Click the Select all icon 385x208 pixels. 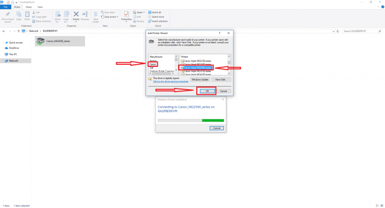coord(150,12)
